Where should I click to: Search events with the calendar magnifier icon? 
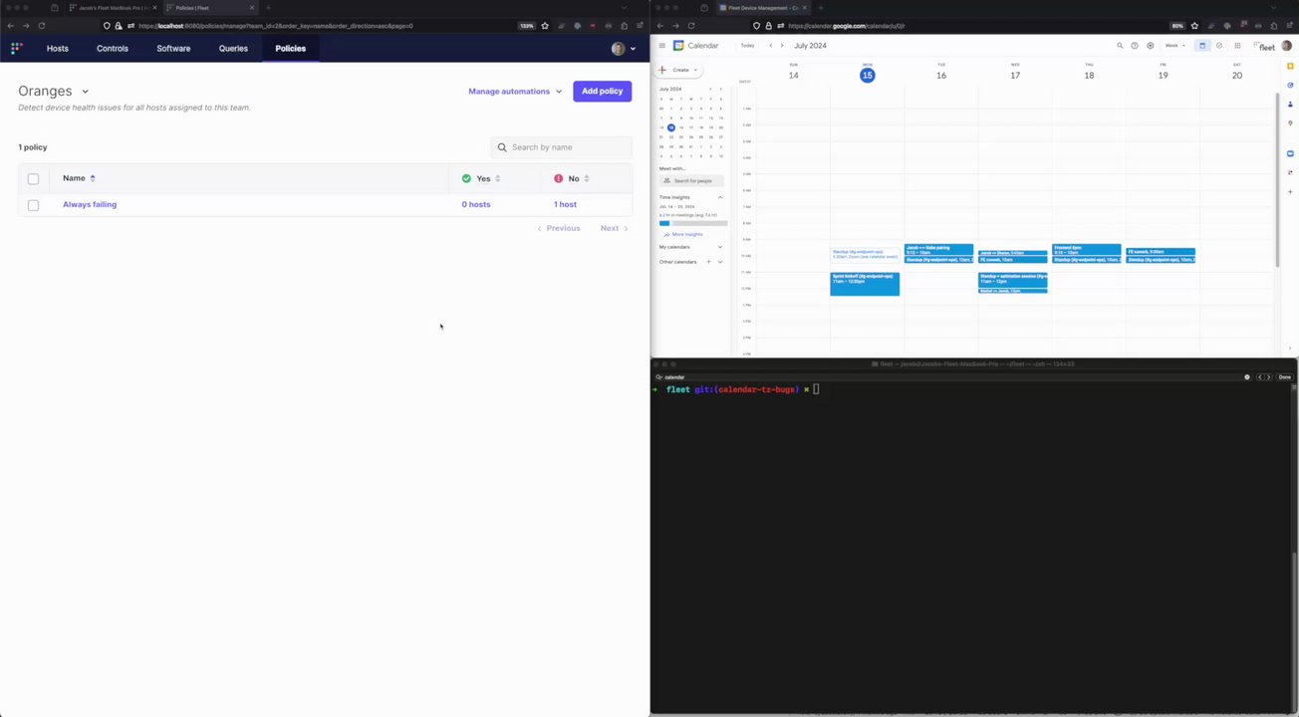point(1120,46)
